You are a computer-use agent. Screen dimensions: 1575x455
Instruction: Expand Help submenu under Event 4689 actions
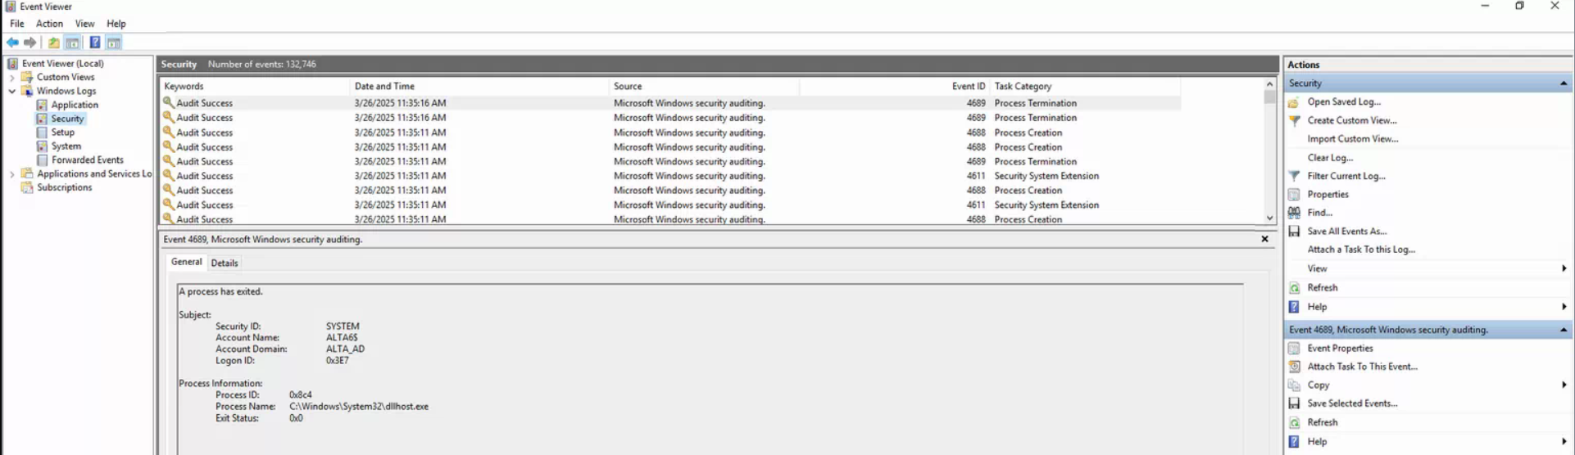pyautogui.click(x=1564, y=441)
